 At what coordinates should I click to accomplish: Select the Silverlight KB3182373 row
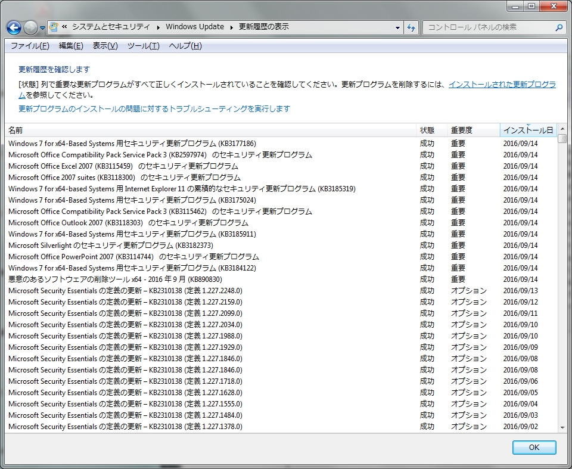[x=281, y=246]
